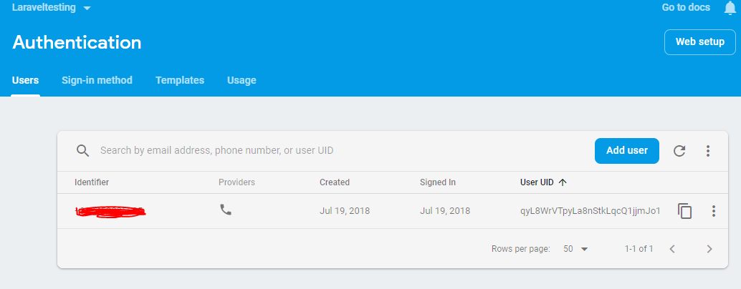Refresh the users list
The height and width of the screenshot is (289, 741).
point(679,151)
